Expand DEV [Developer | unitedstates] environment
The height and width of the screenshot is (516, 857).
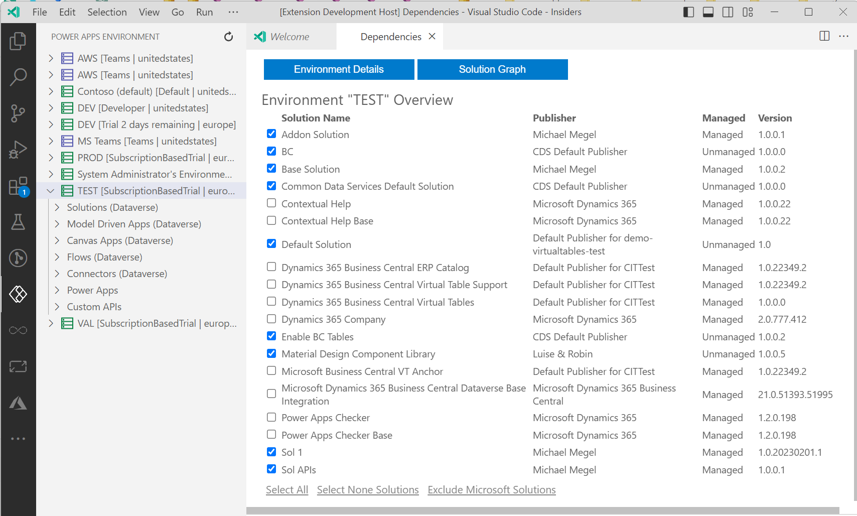click(51, 108)
